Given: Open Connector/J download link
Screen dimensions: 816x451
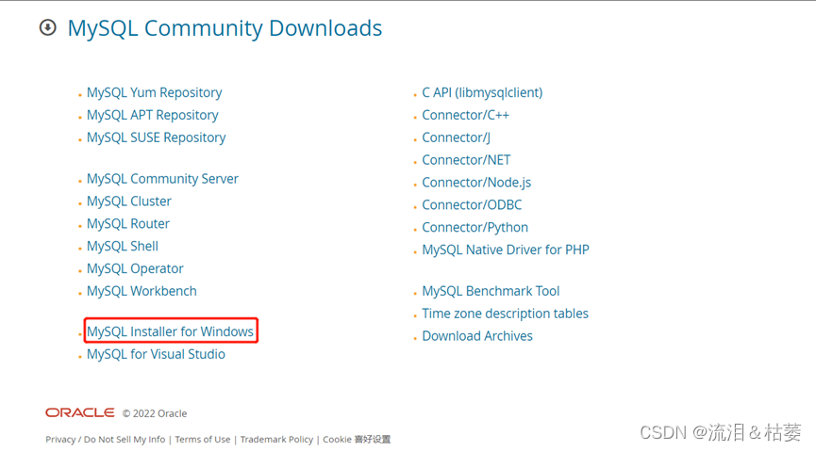Looking at the screenshot, I should (456, 137).
